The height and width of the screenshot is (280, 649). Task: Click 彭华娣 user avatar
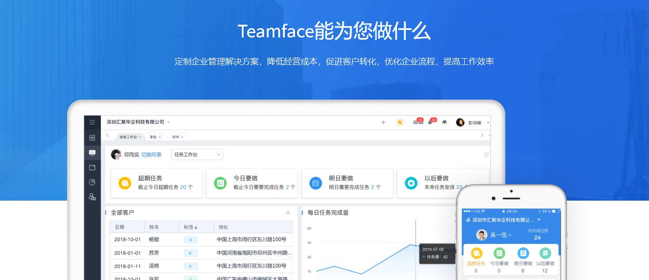coord(460,122)
